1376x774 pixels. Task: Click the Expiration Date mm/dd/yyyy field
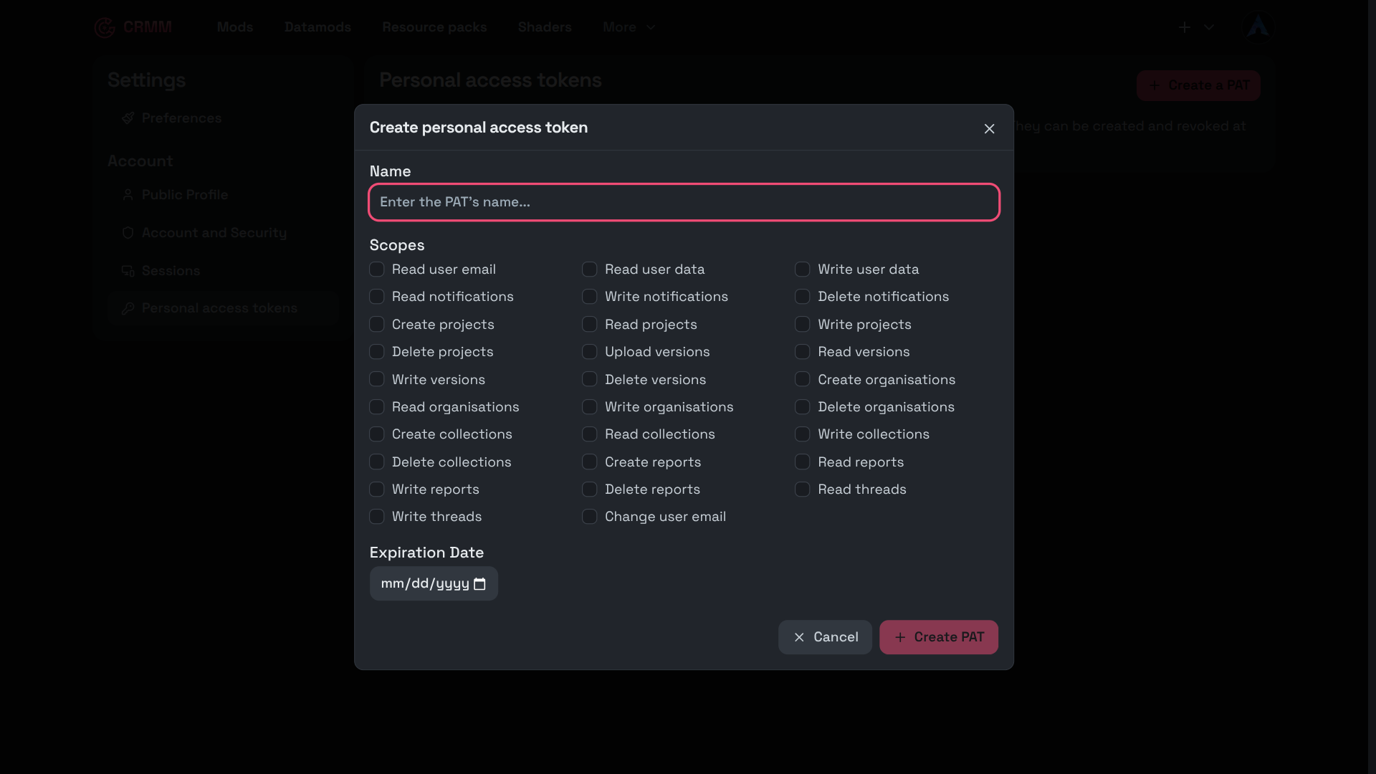(x=434, y=584)
